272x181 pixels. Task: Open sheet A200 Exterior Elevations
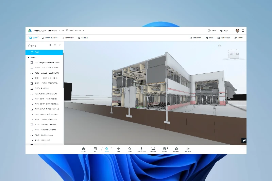[45, 114]
